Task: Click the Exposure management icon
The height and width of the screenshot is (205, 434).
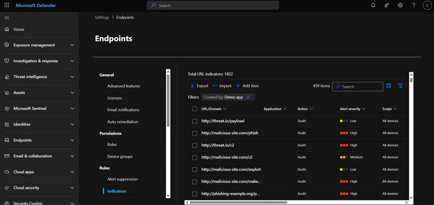Action: [7, 45]
